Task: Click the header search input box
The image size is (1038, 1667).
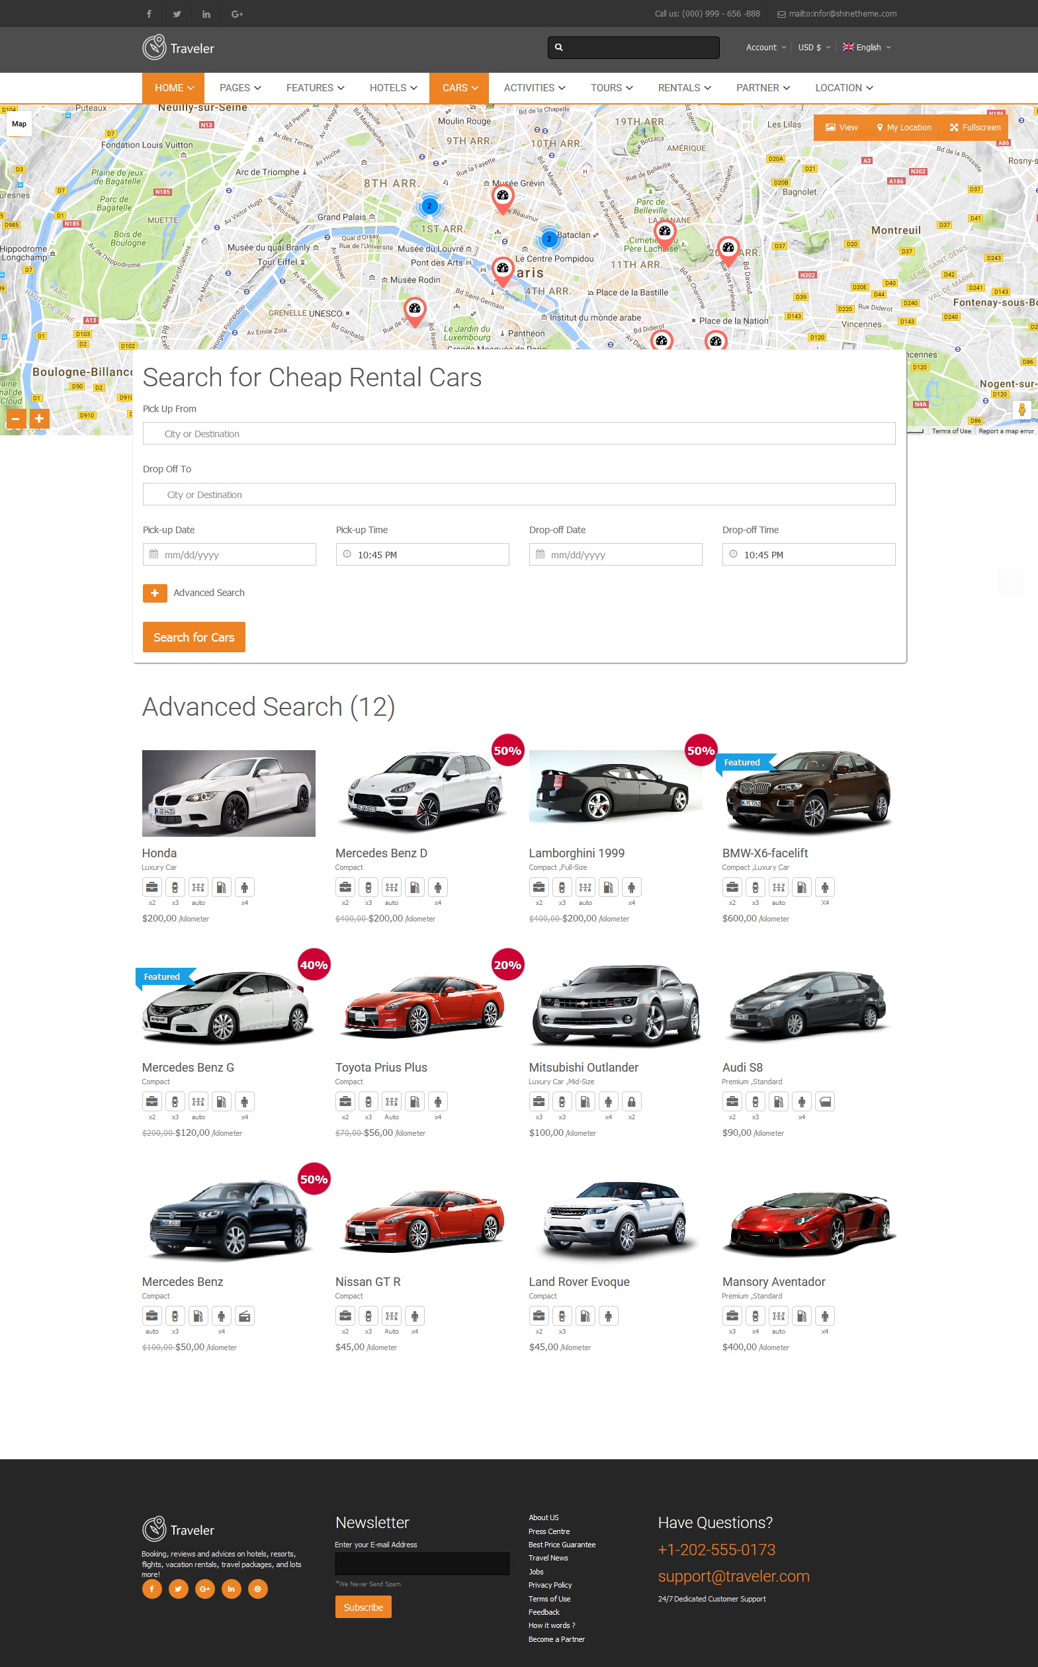Action: click(634, 48)
